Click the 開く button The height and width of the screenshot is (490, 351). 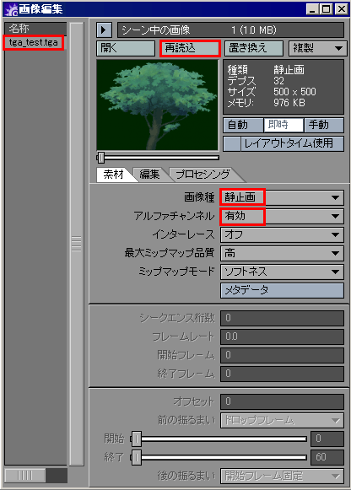coord(126,49)
